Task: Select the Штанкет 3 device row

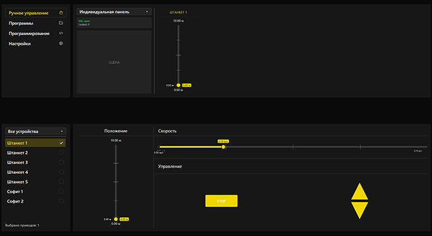Action: (36, 162)
